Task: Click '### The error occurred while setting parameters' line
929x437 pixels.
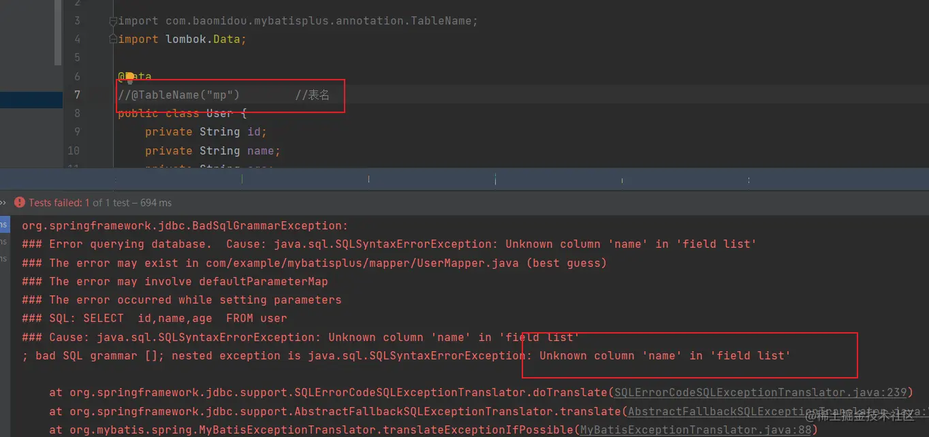Action: coord(182,300)
